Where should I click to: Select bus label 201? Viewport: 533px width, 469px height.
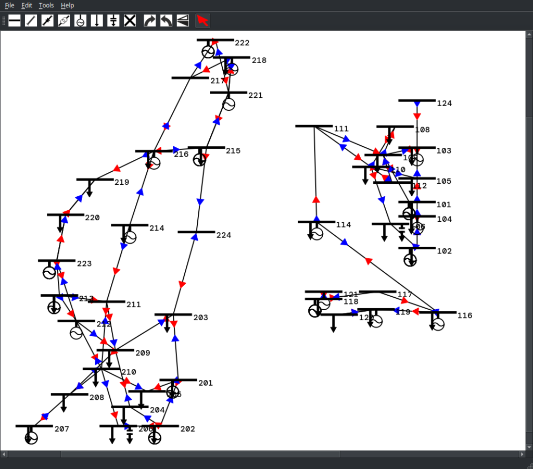206,383
